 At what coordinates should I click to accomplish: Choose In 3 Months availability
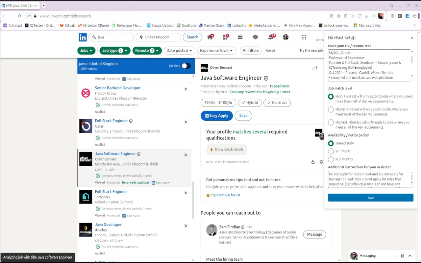[x=331, y=159]
